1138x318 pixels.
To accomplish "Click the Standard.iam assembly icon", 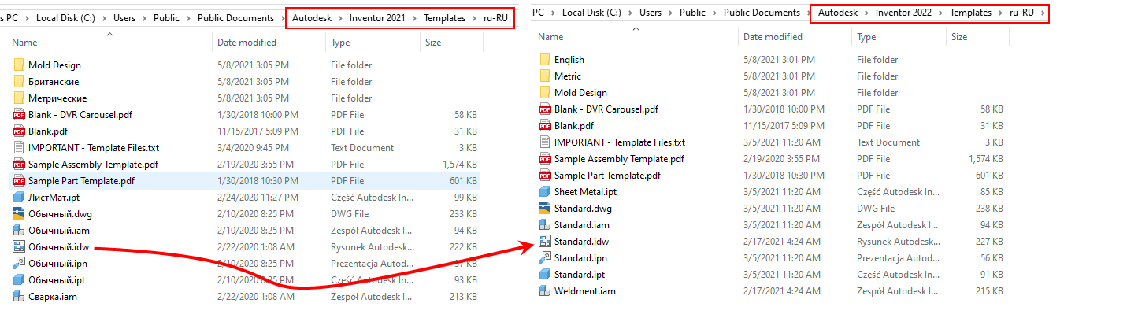I will pyautogui.click(x=545, y=225).
